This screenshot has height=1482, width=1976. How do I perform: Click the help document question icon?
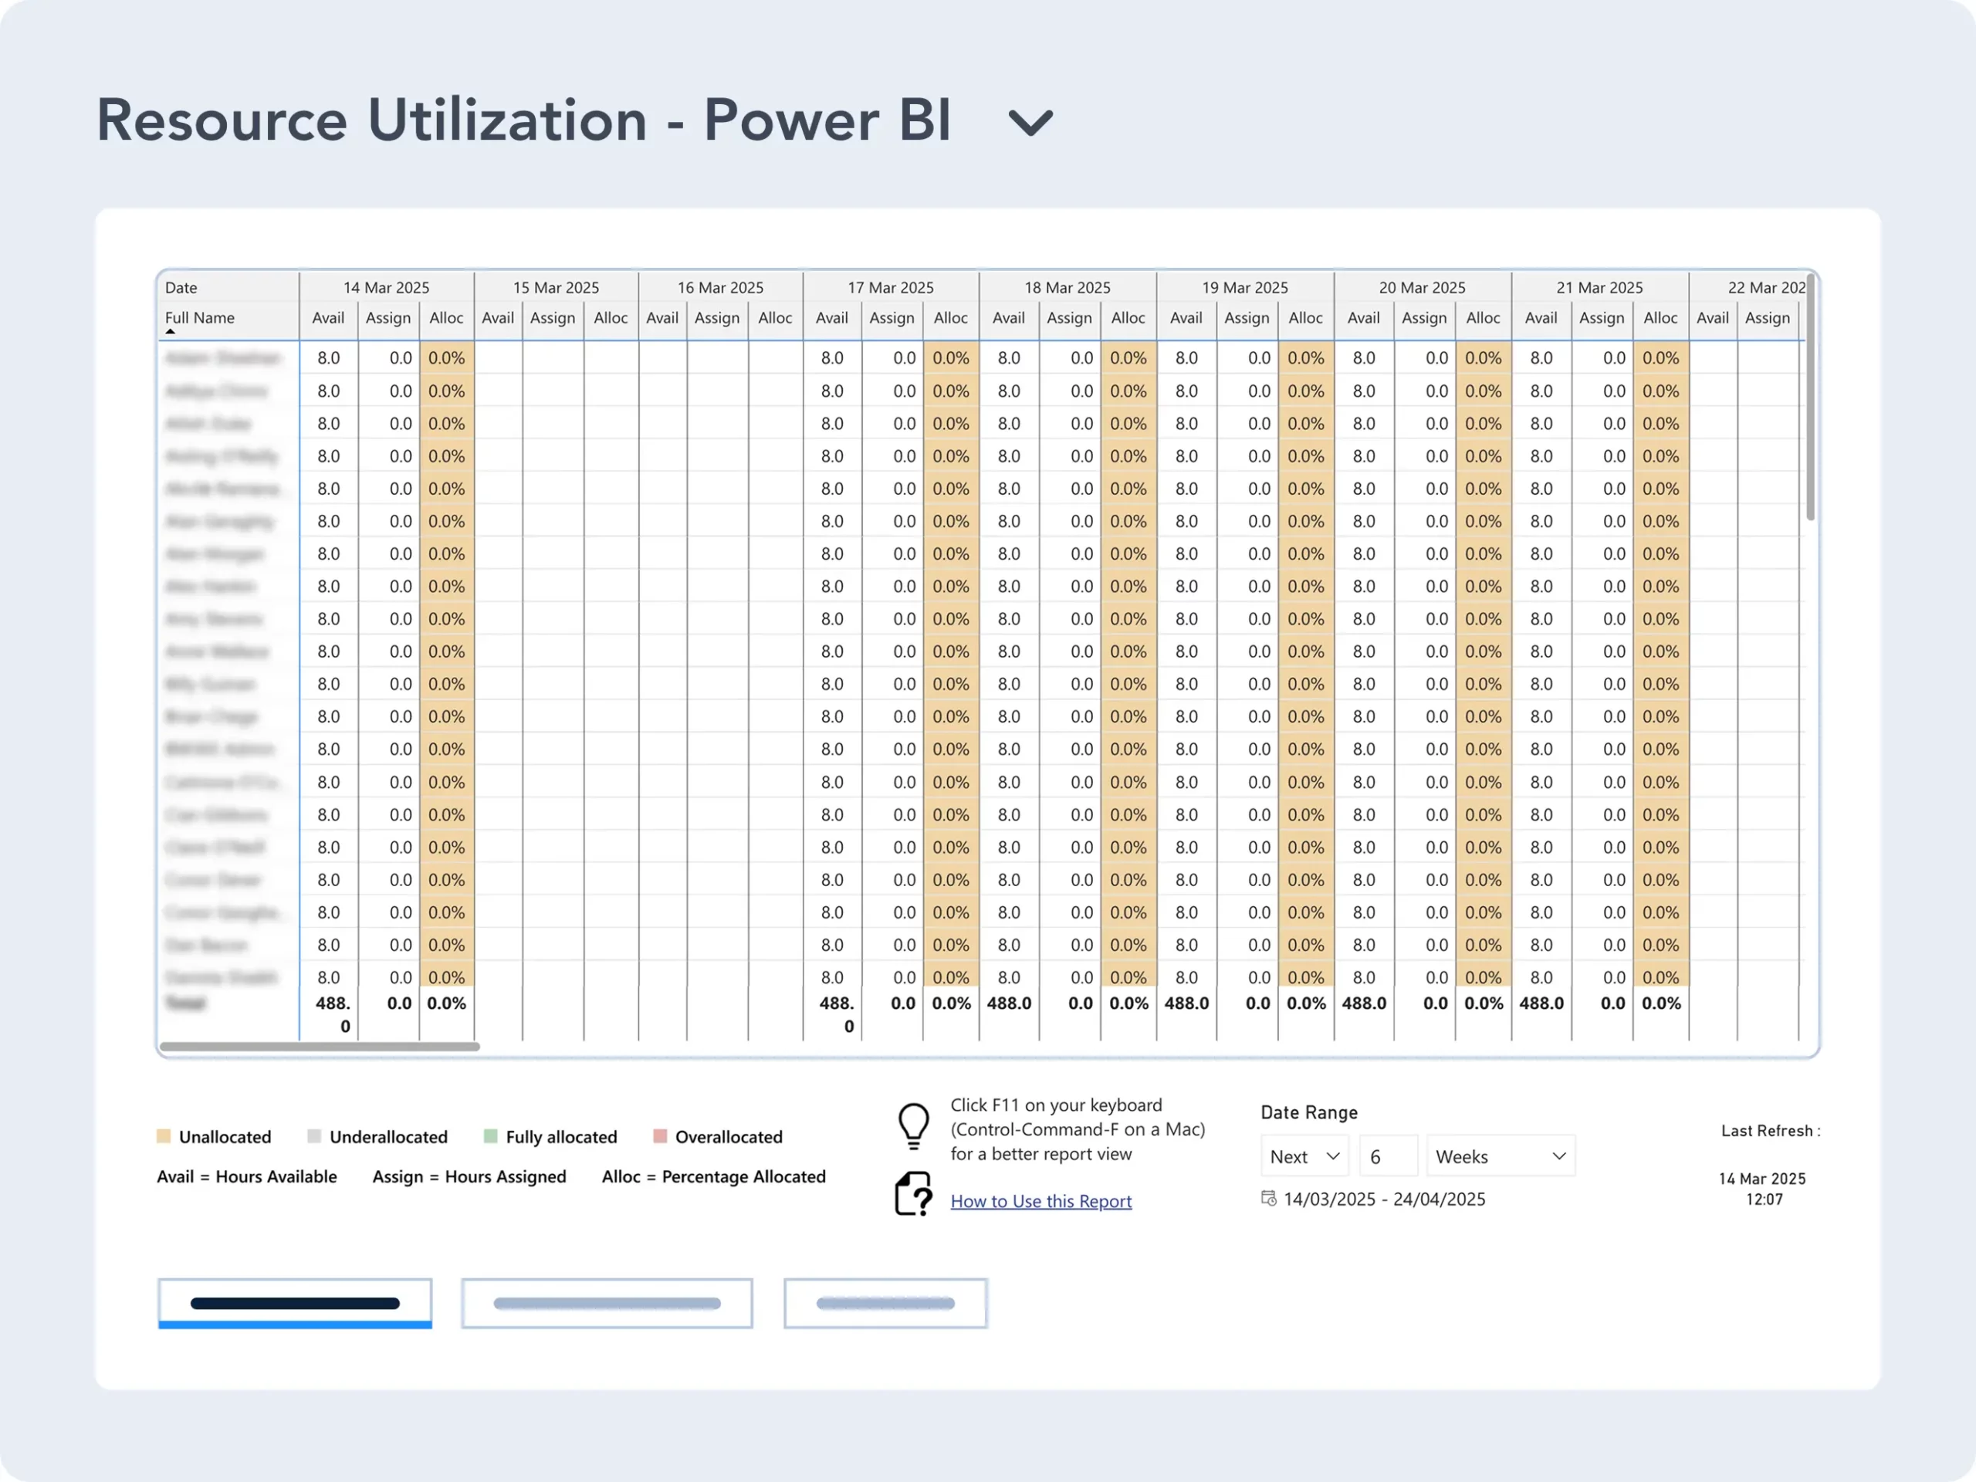[913, 1194]
